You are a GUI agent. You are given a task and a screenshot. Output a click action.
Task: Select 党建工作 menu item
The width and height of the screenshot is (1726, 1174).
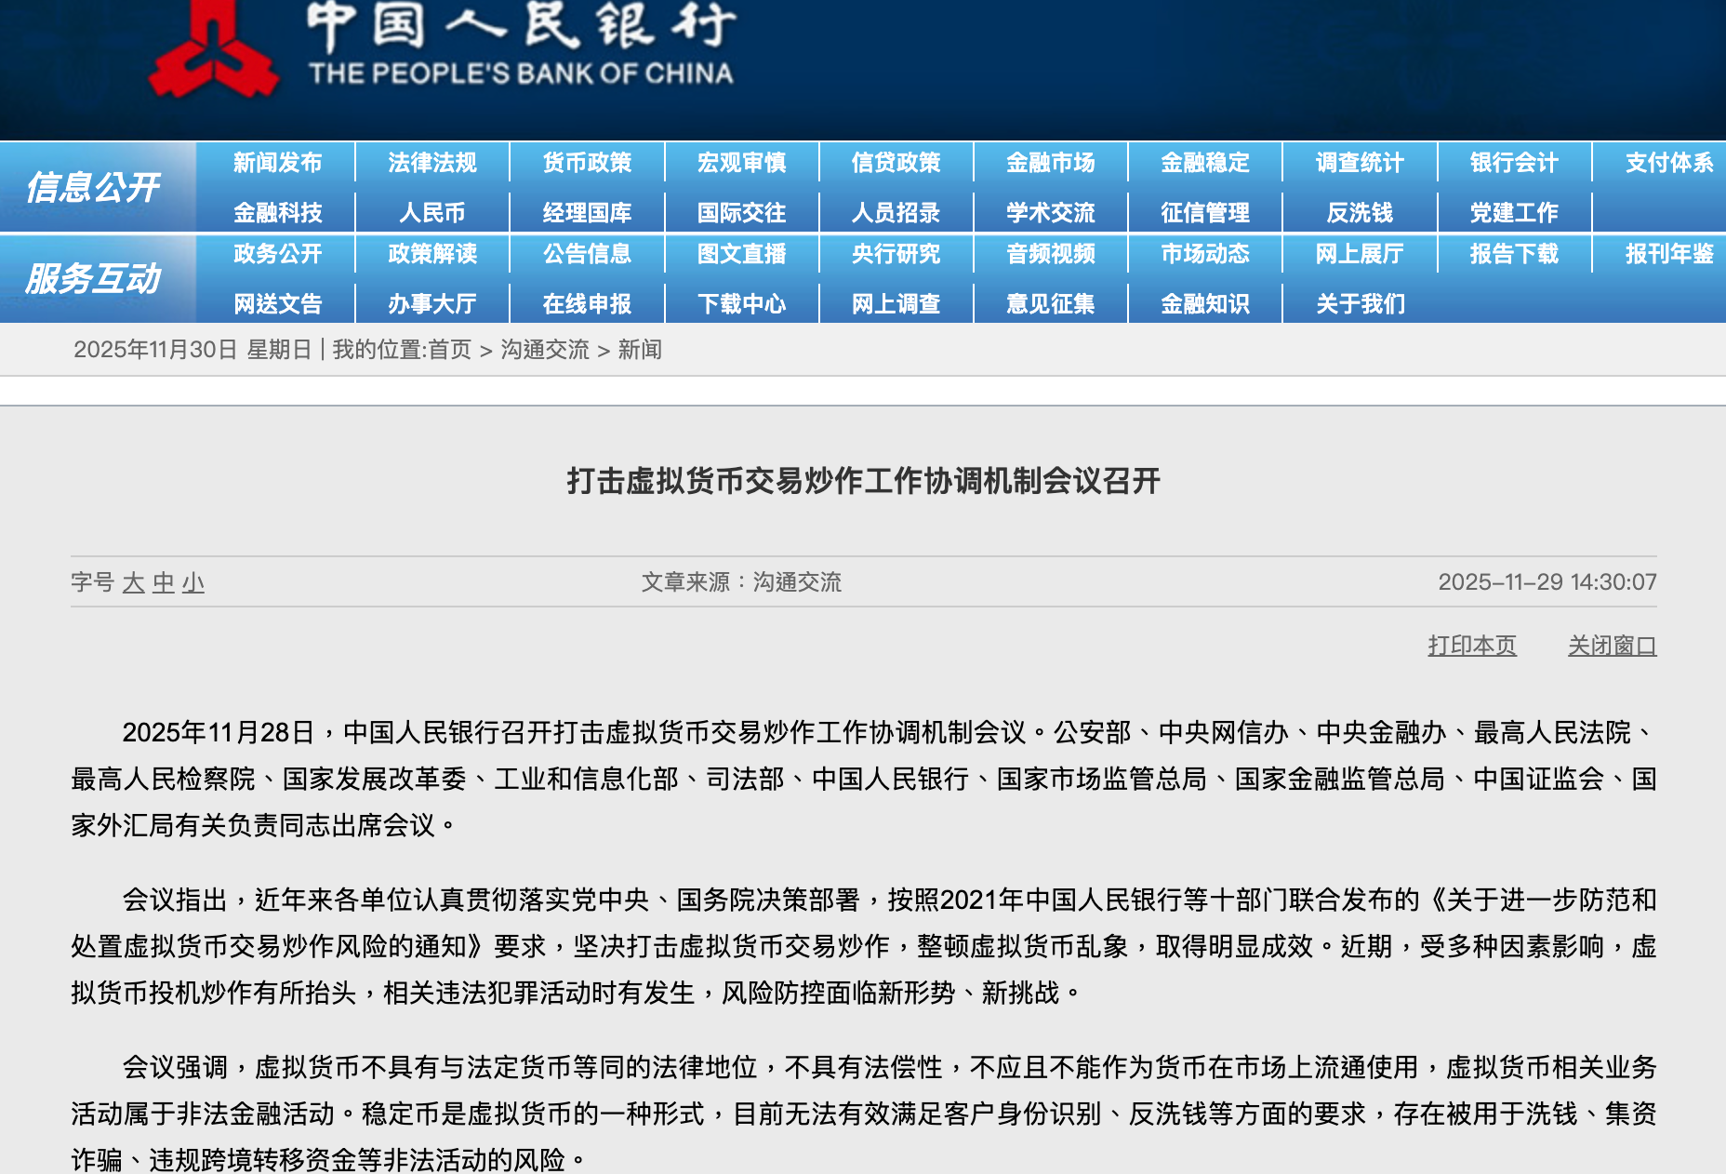1514,212
